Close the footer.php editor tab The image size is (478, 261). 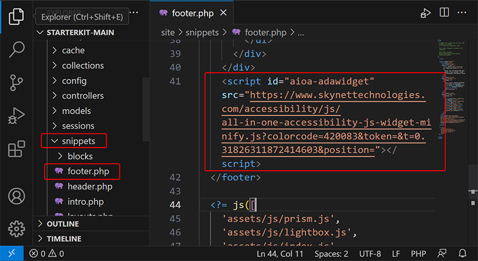pos(223,13)
